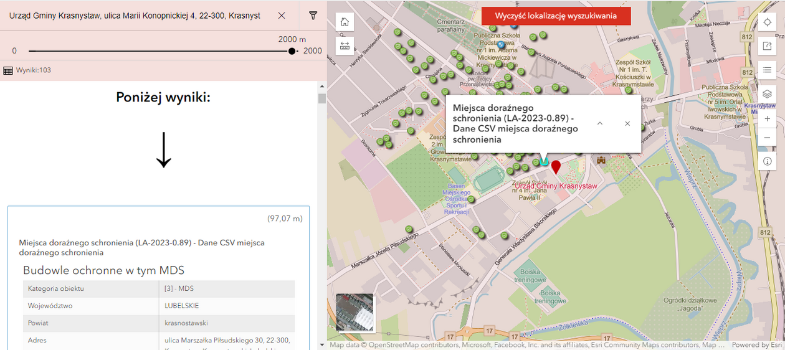Click the address search input field
785x350 pixels.
pos(135,16)
